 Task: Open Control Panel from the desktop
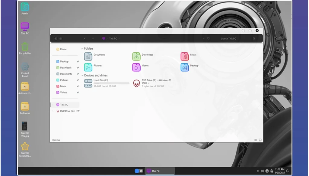pos(25,67)
